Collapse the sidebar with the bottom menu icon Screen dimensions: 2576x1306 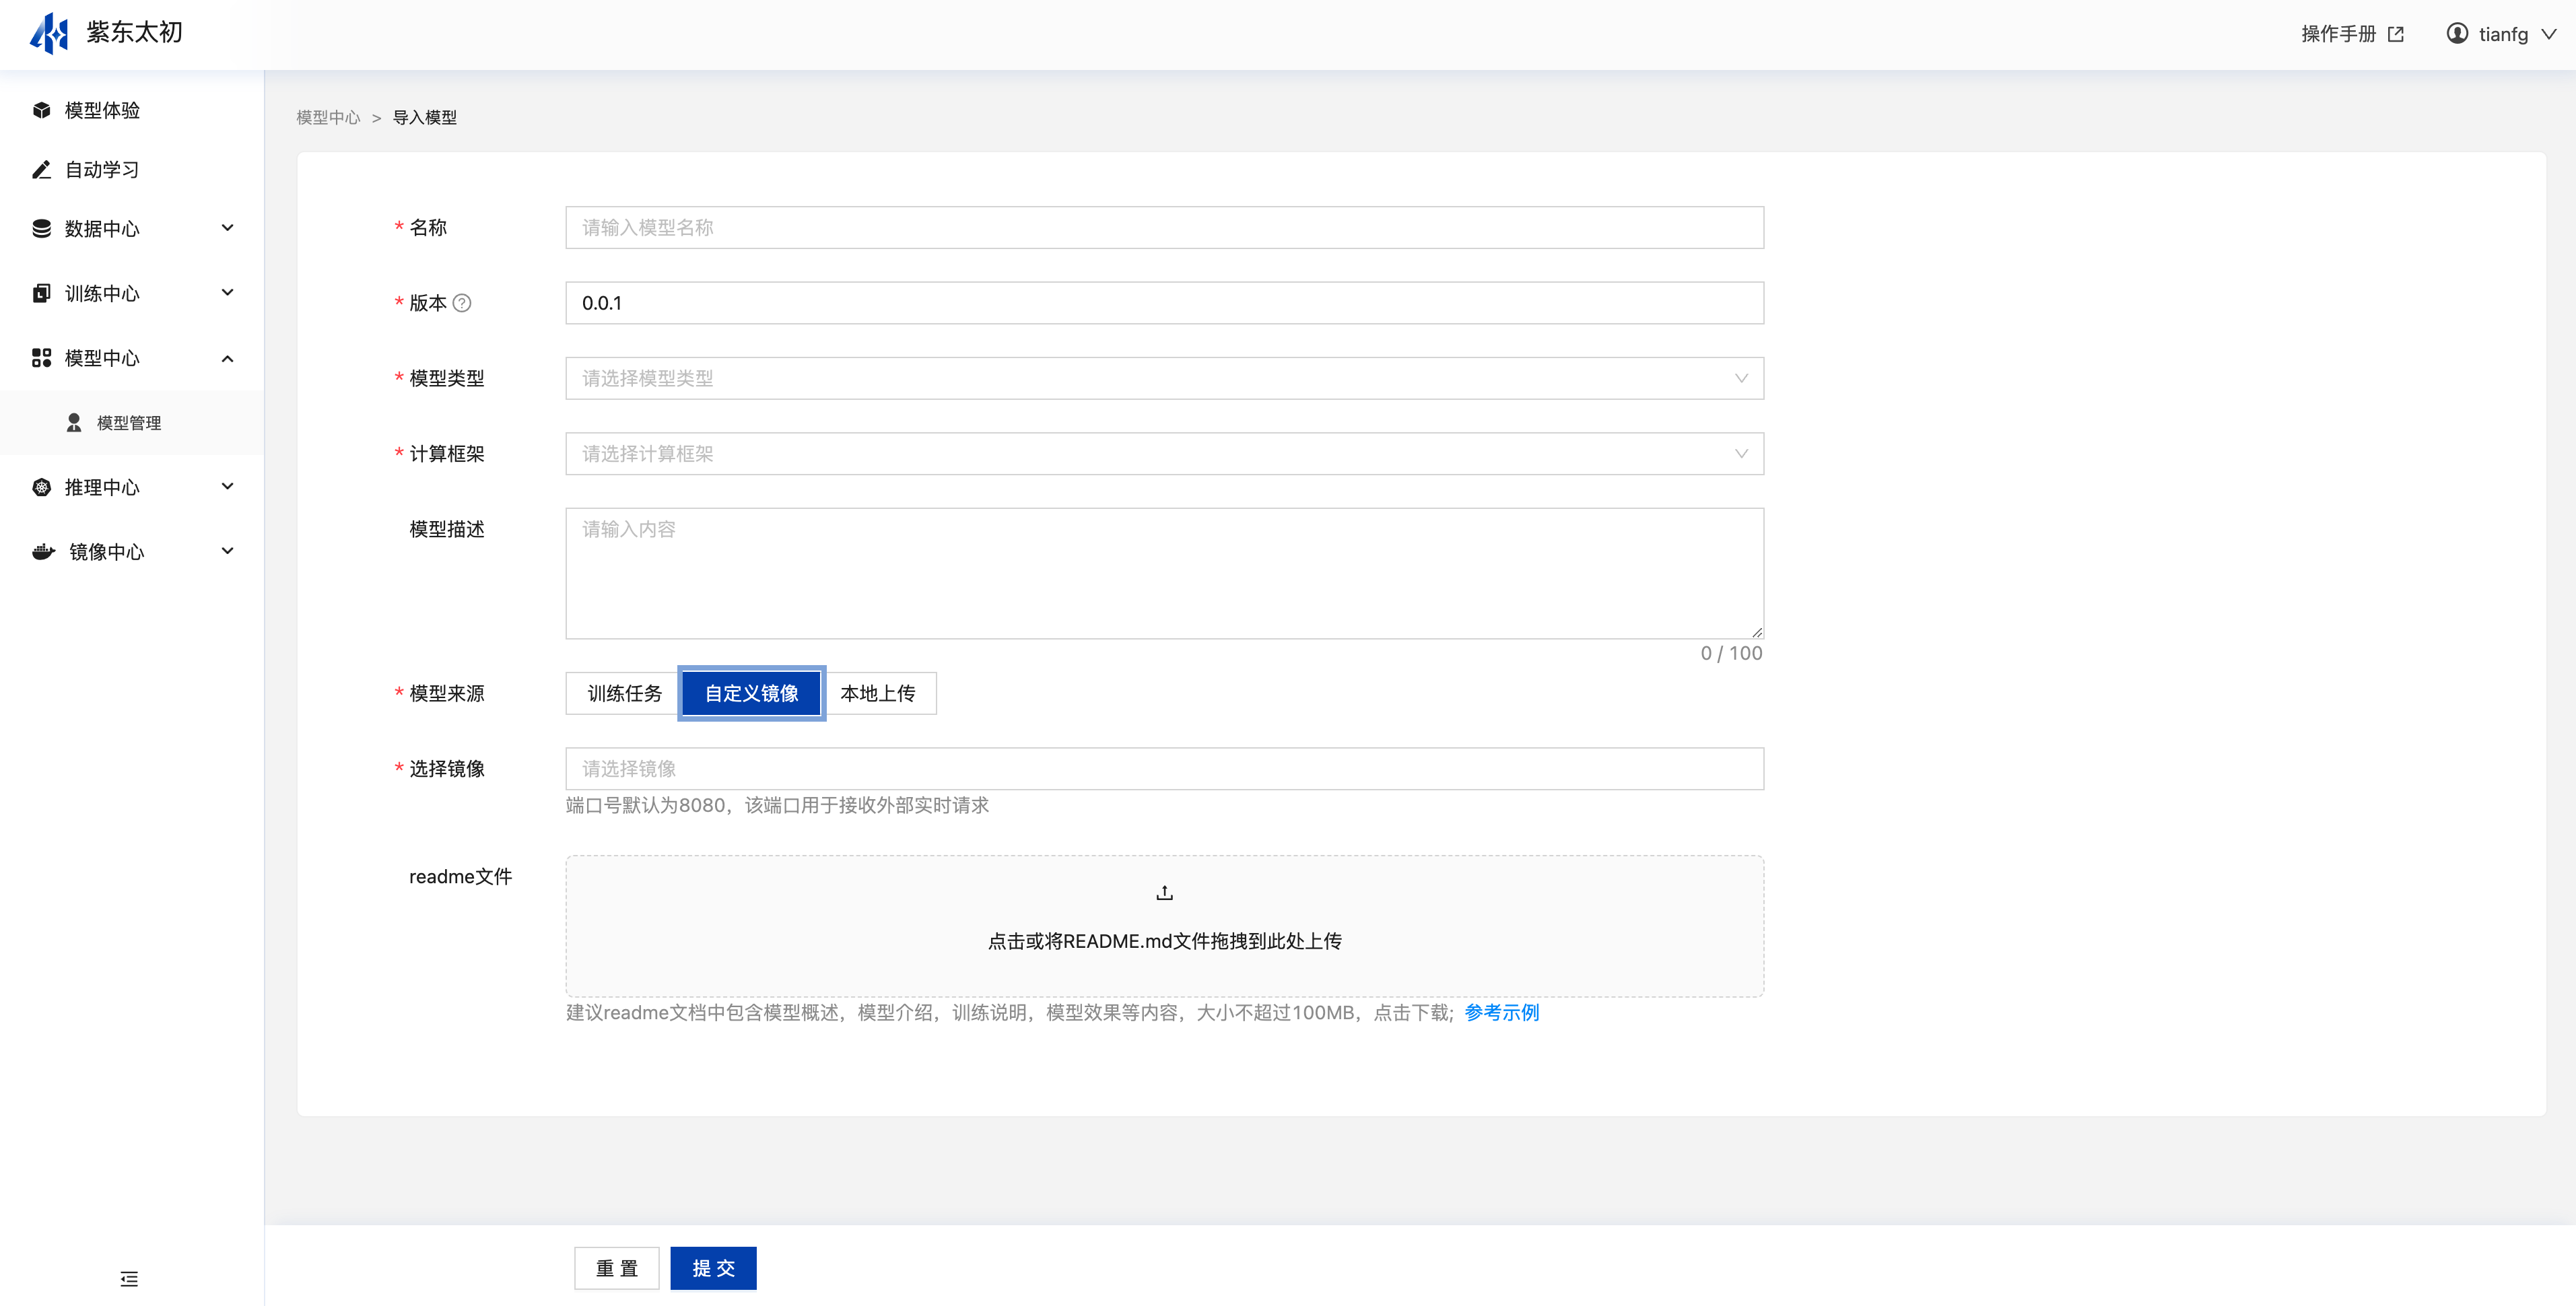(x=129, y=1279)
